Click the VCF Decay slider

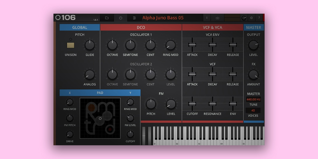[x=212, y=74]
